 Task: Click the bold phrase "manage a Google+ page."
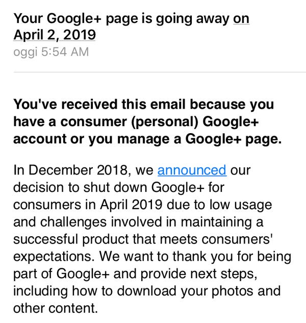tap(199, 139)
